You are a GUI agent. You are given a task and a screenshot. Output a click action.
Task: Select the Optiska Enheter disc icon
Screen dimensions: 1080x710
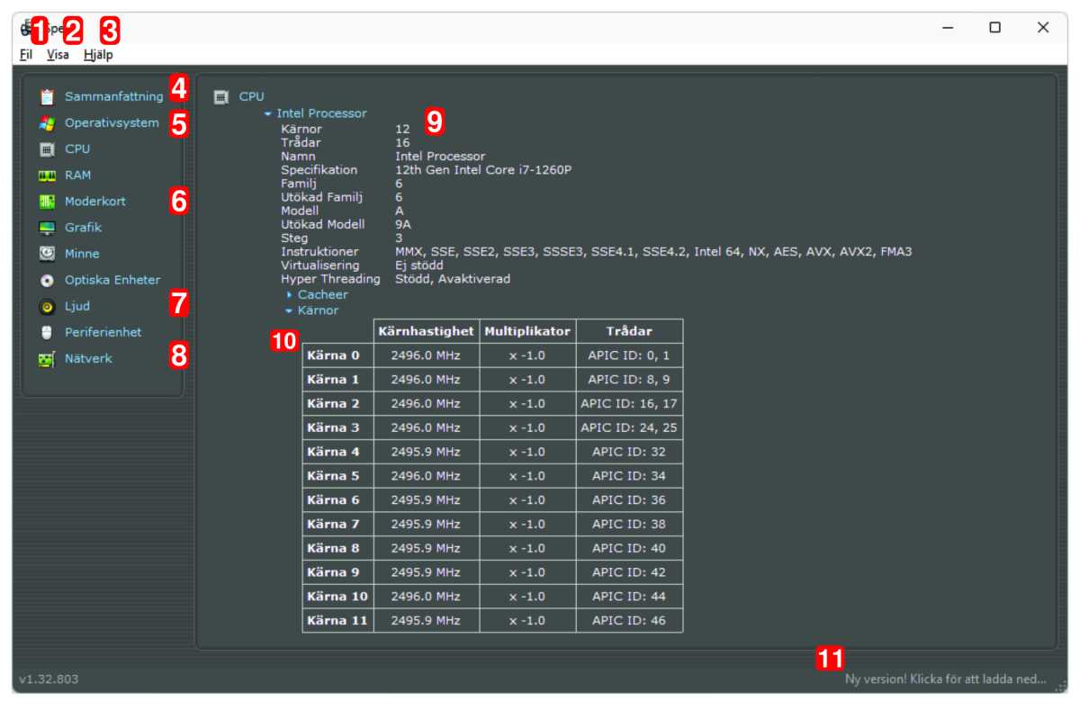coord(47,280)
